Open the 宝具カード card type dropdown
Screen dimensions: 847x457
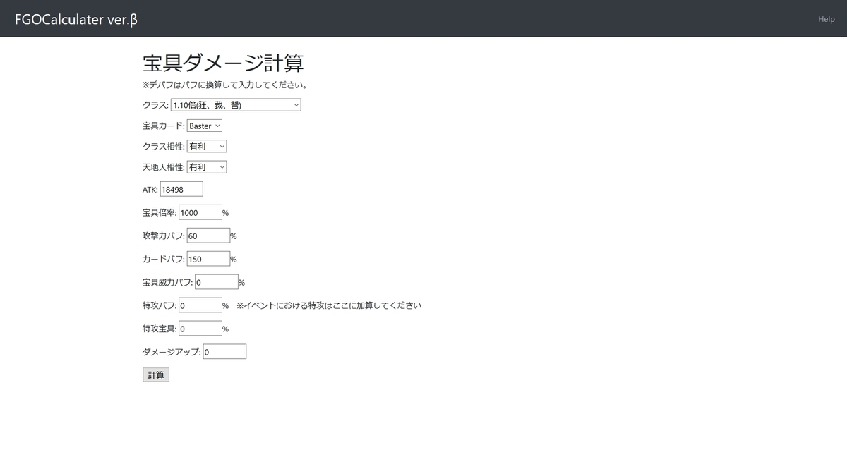pos(205,126)
